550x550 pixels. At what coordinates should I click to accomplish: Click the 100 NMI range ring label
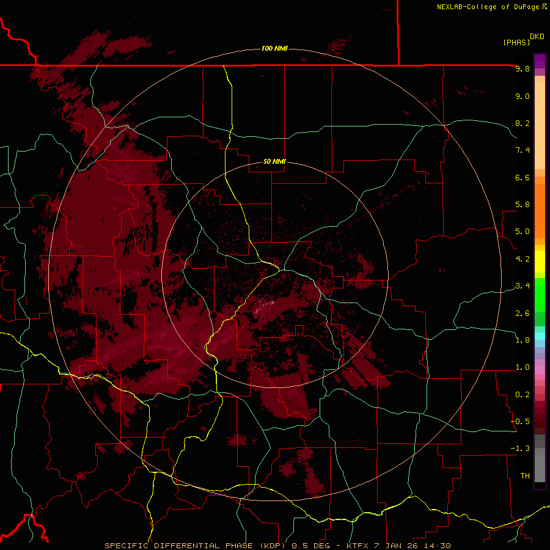point(274,48)
